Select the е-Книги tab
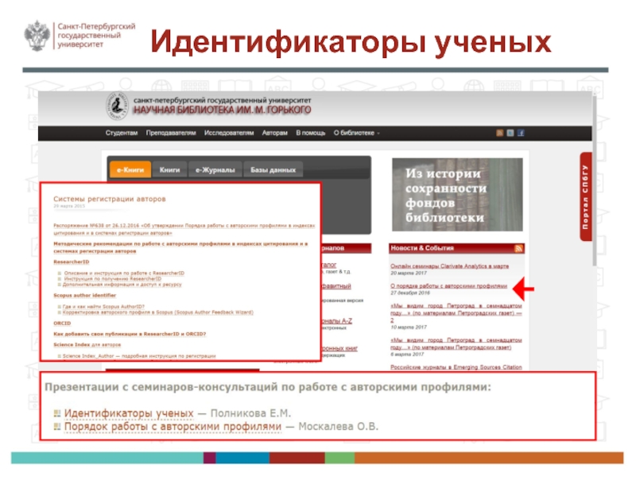 click(x=130, y=170)
